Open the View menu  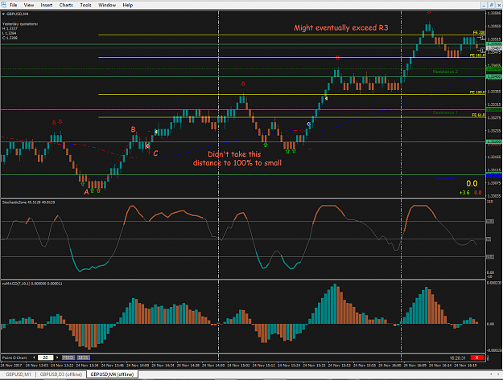[28, 5]
